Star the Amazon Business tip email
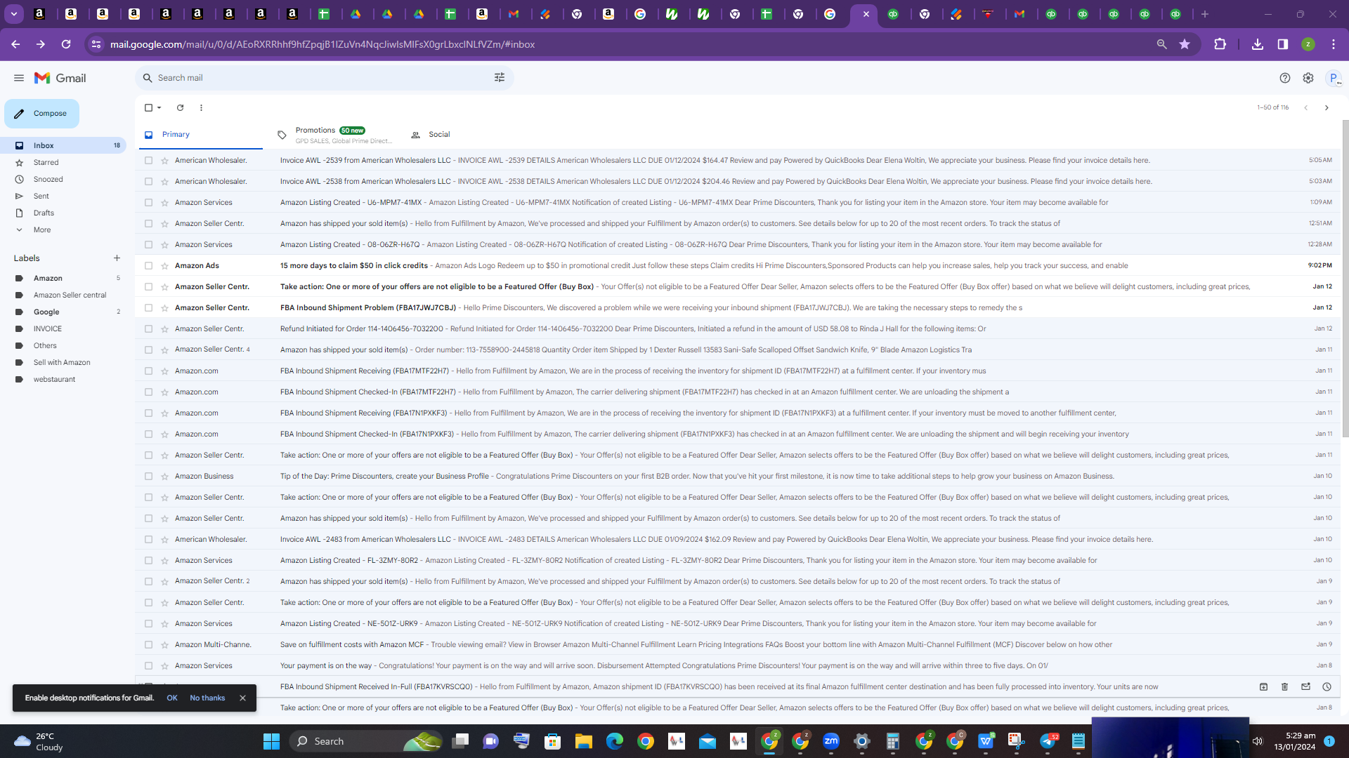The height and width of the screenshot is (758, 1349). 164,476
